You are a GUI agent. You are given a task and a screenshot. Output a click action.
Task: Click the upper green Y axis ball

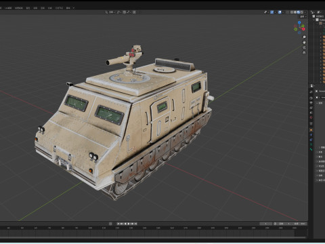pos(303,26)
